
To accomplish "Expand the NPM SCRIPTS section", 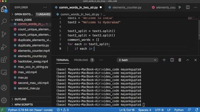I will pos(24,105).
